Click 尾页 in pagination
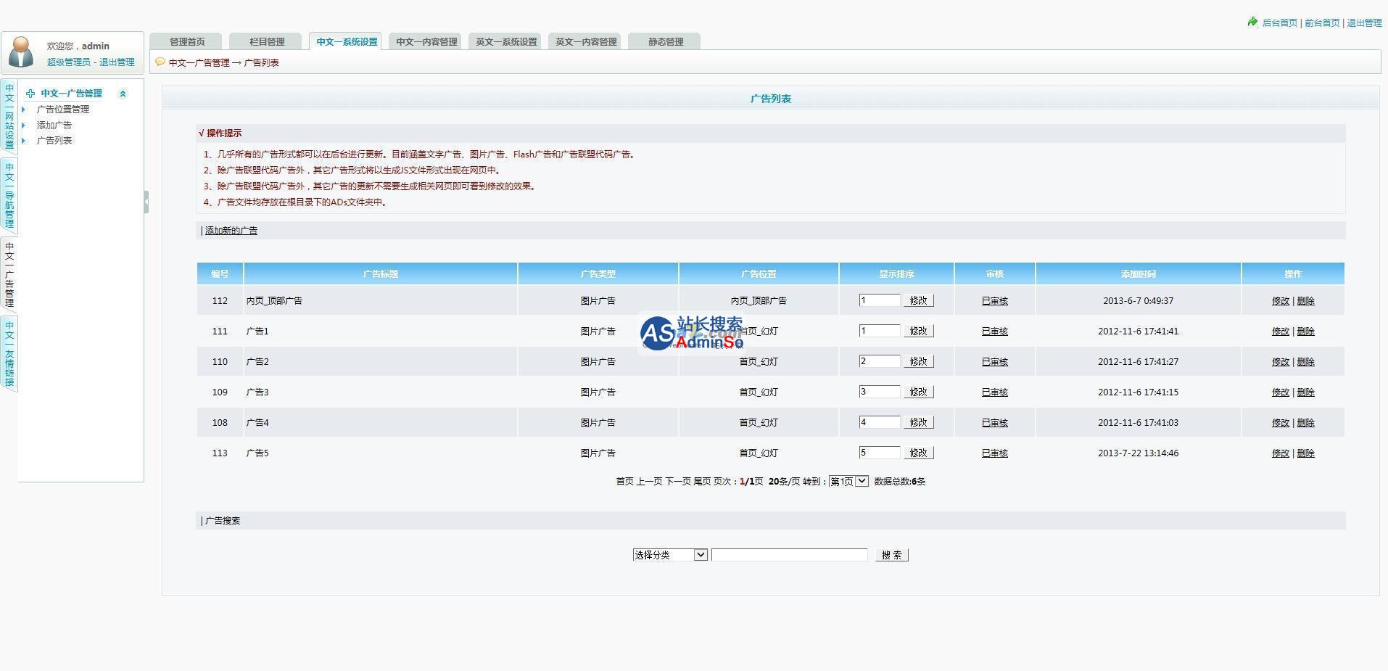 click(702, 482)
